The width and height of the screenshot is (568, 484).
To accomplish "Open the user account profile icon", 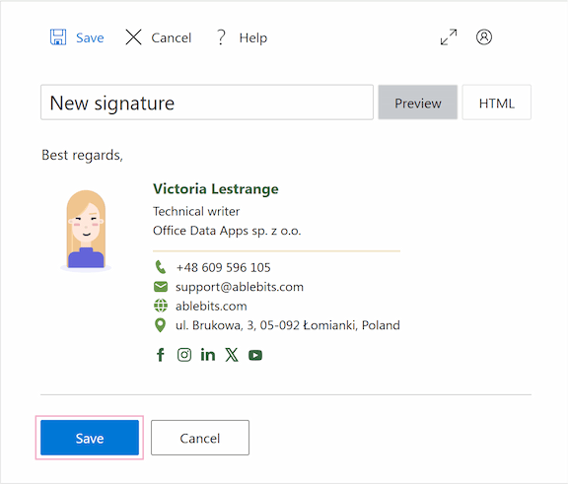I will coord(484,36).
